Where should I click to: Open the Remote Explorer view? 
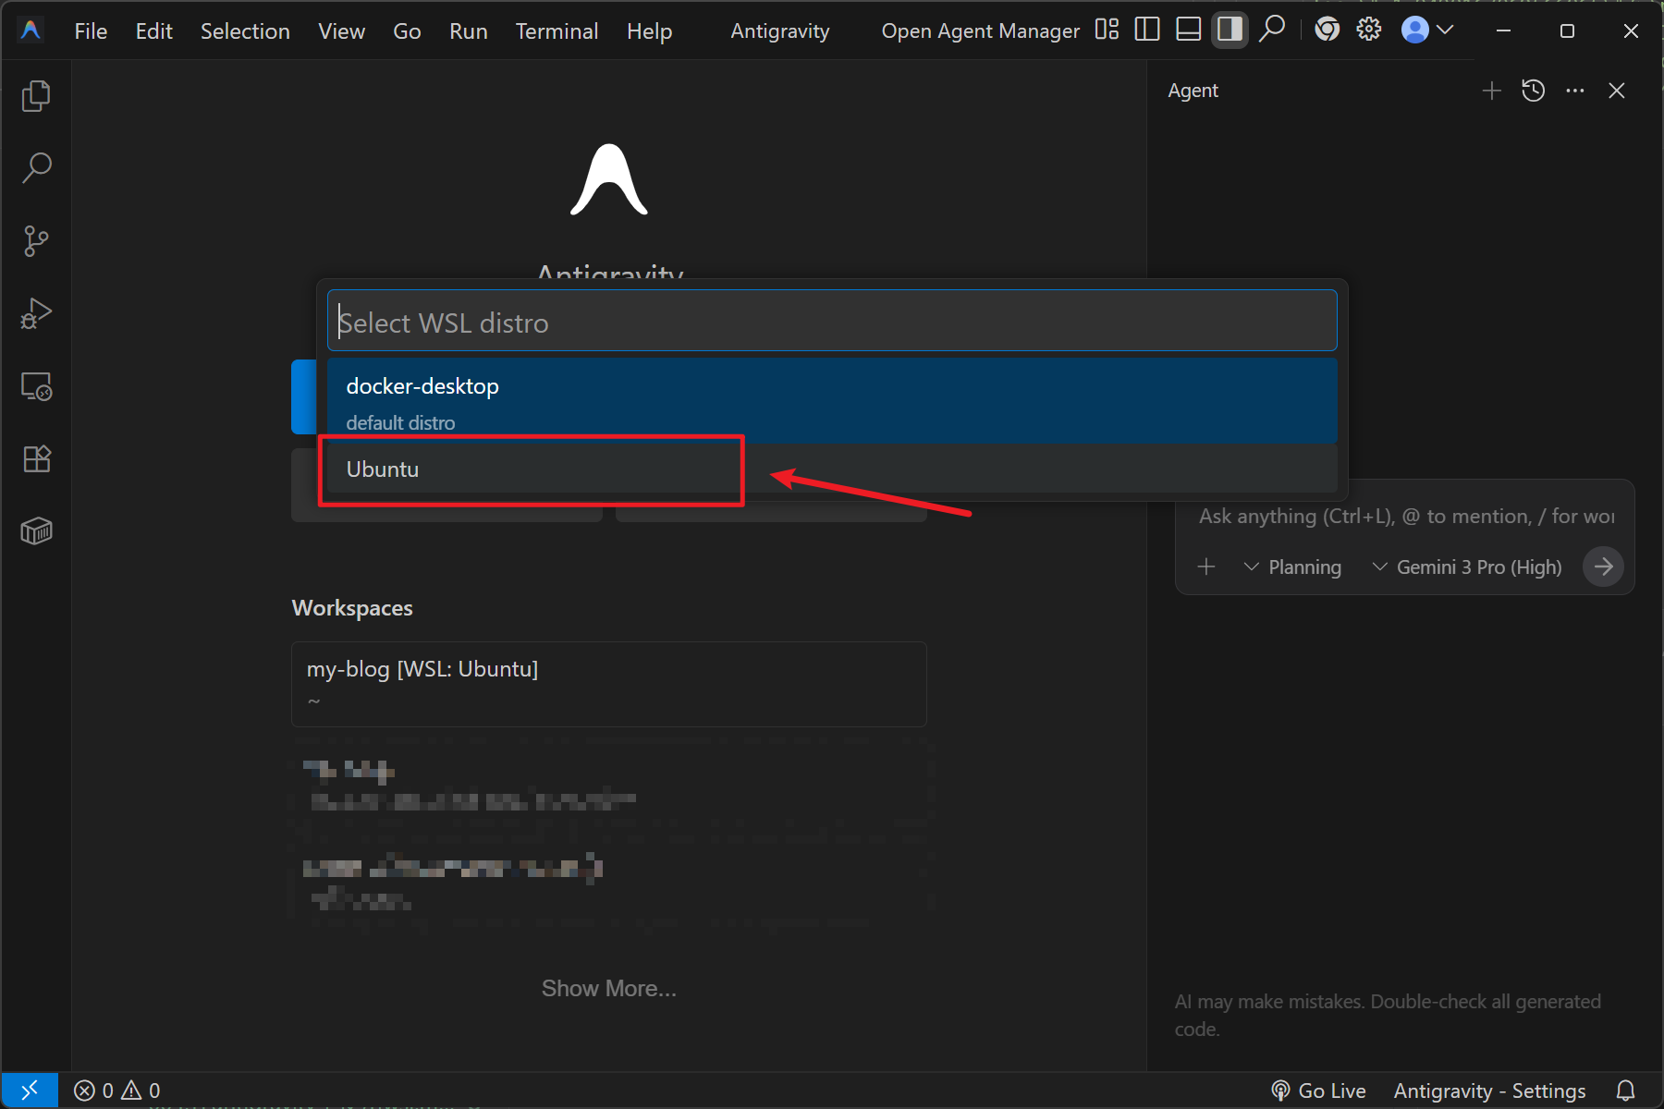coord(36,386)
